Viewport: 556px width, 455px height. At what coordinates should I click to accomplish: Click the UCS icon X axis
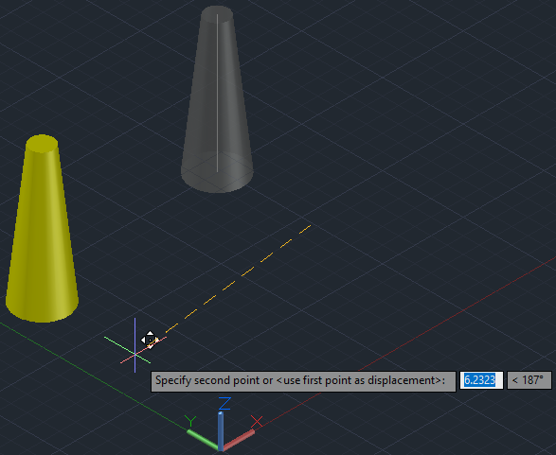tap(239, 440)
